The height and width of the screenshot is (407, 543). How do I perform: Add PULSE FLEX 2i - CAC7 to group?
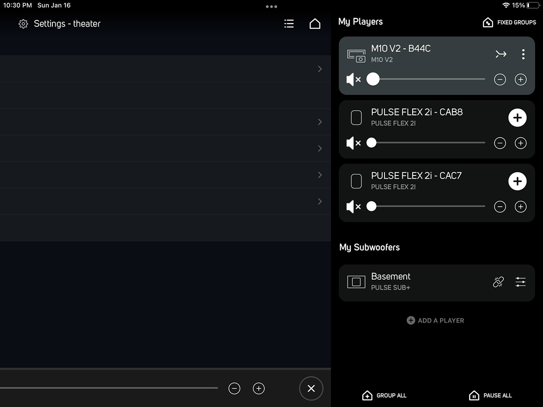point(518,181)
